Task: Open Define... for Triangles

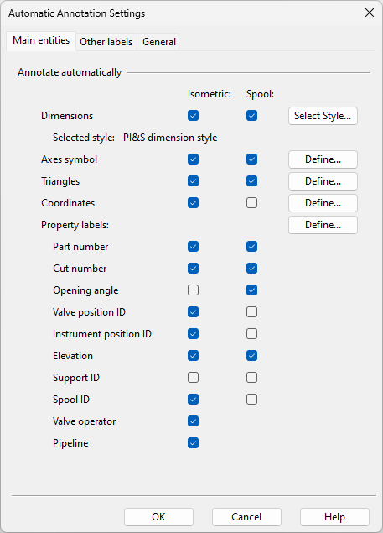Action: pos(323,181)
